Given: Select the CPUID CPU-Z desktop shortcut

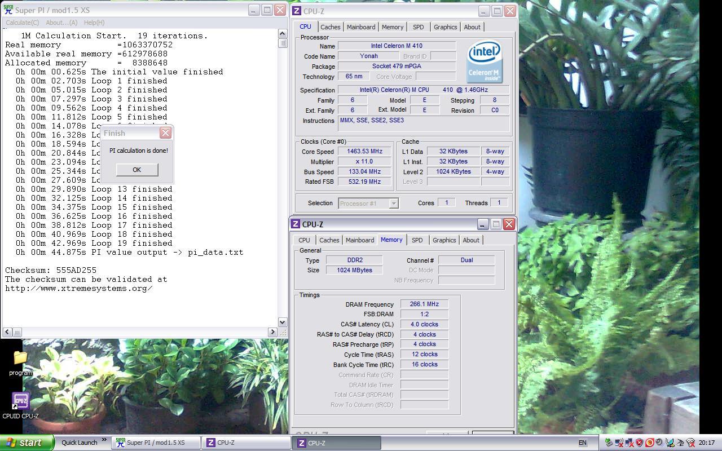Looking at the screenshot, I should click(20, 406).
